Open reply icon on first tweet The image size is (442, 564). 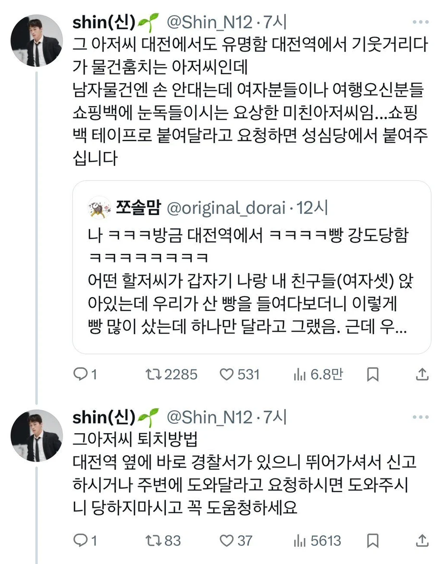(x=80, y=375)
